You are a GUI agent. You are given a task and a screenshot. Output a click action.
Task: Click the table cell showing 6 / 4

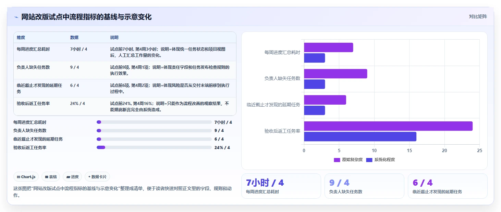coord(75,85)
